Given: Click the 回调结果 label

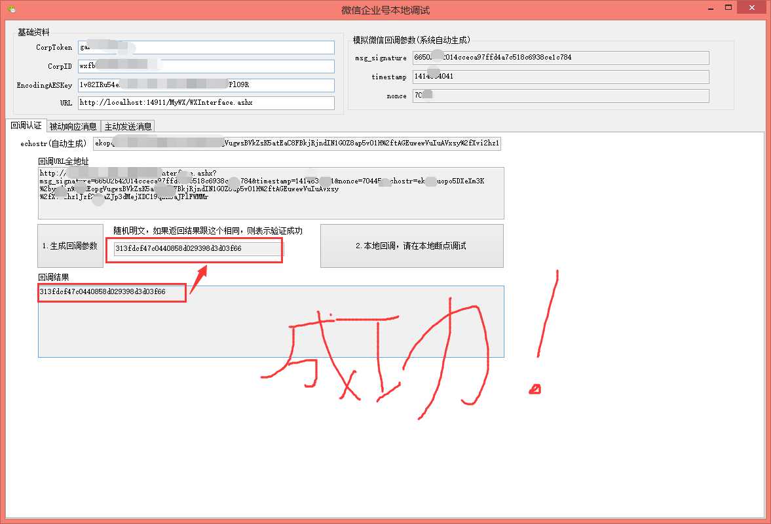Looking at the screenshot, I should point(54,277).
